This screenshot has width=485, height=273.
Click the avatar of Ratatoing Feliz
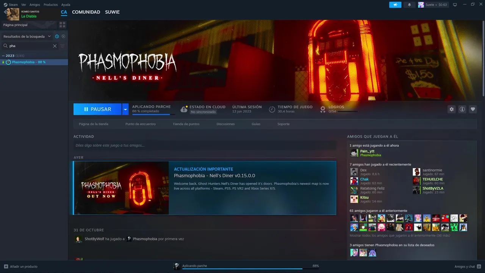tap(354, 190)
